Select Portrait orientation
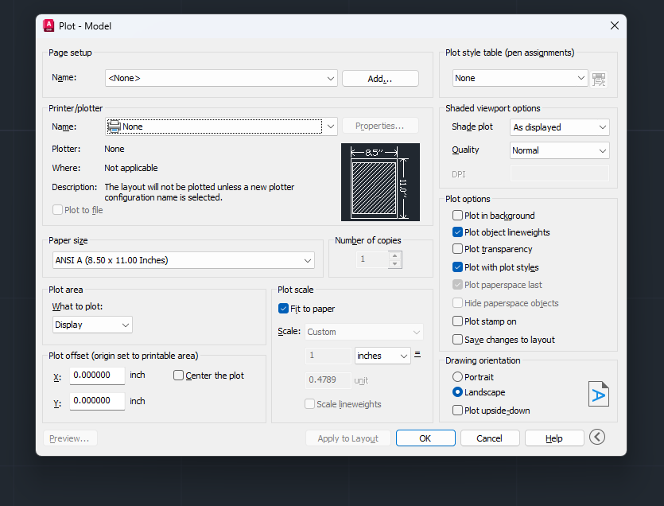 (x=457, y=377)
